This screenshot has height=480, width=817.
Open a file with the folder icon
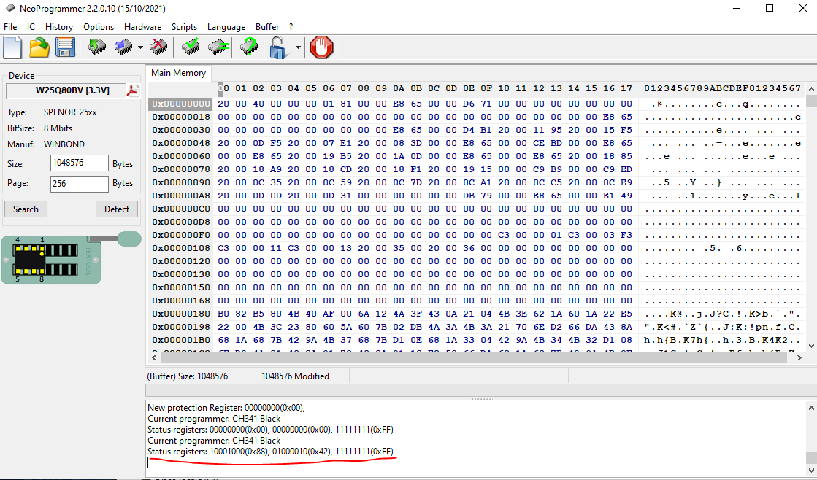(39, 48)
